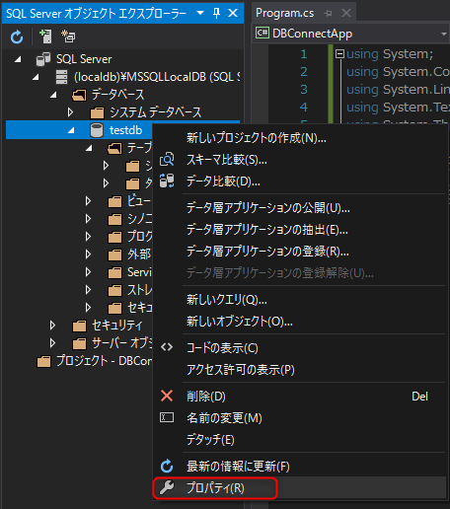Click the SQL Server root node icon
Image resolution: width=450 pixels, height=509 pixels.
tap(43, 59)
